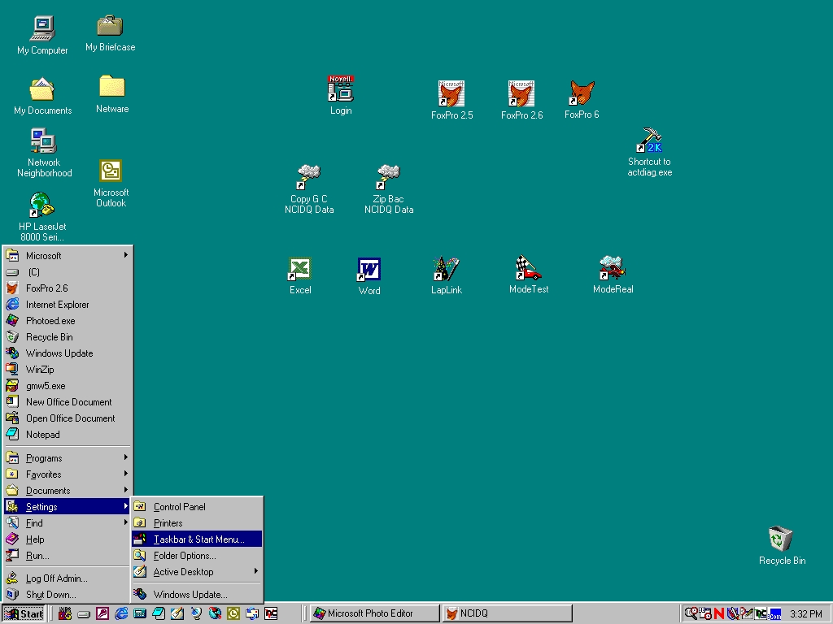Launch Notepad from the Start menu list
The height and width of the screenshot is (624, 833).
coord(68,435)
